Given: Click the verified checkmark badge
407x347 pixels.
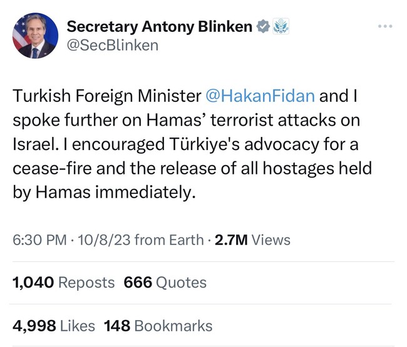Looking at the screenshot, I should (263, 26).
